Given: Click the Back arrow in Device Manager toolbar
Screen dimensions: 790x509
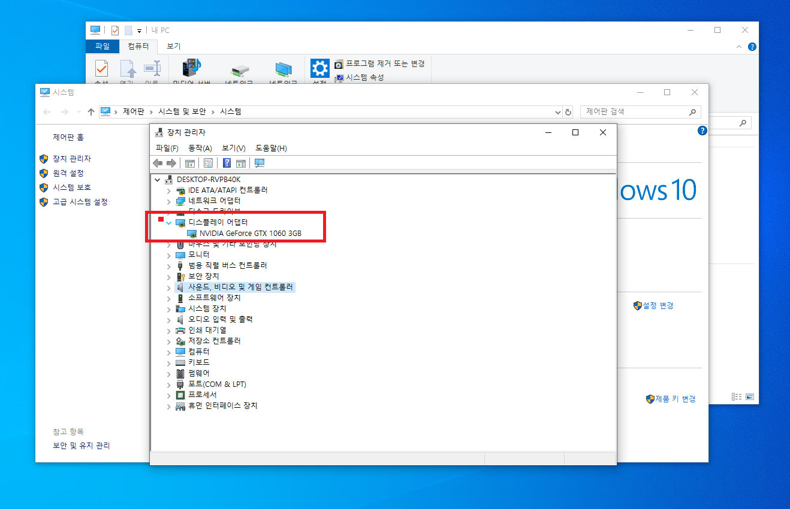Looking at the screenshot, I should point(158,163).
